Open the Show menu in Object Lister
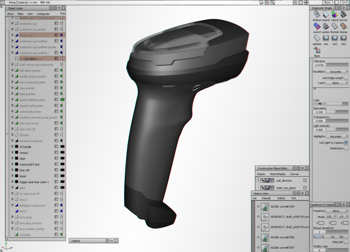Screen dimensions: 350x252 (x=10, y=14)
